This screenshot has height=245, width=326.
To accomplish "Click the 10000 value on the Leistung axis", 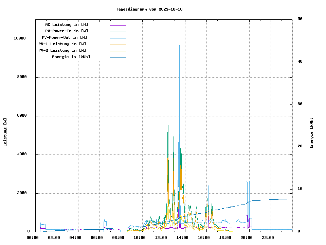I will (x=20, y=38).
